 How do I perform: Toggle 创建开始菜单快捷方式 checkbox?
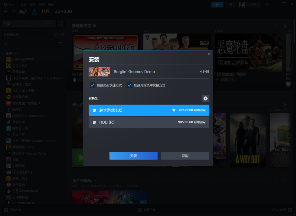129,85
